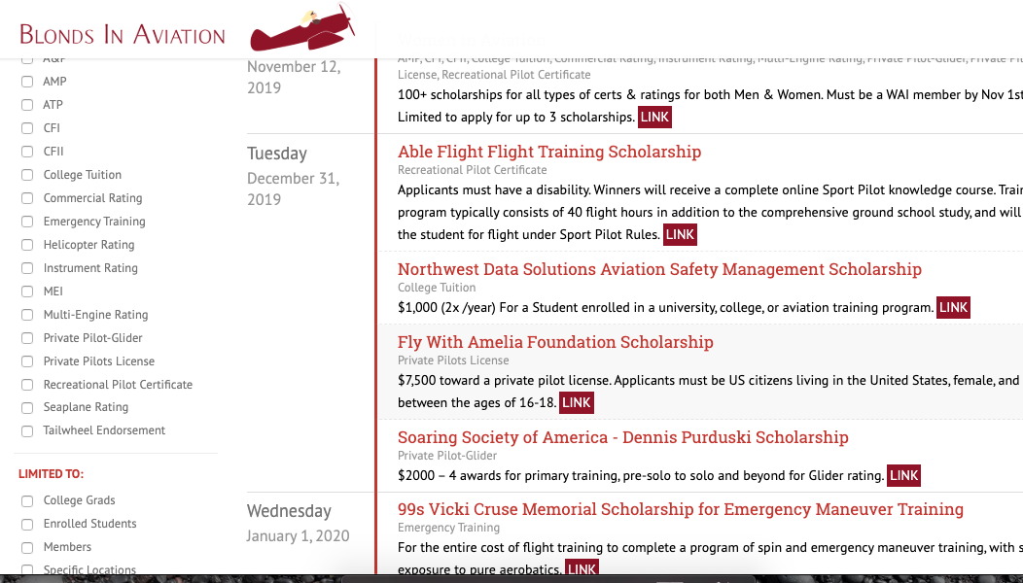Check the AMP rating checkbox
The width and height of the screenshot is (1023, 583).
[27, 82]
